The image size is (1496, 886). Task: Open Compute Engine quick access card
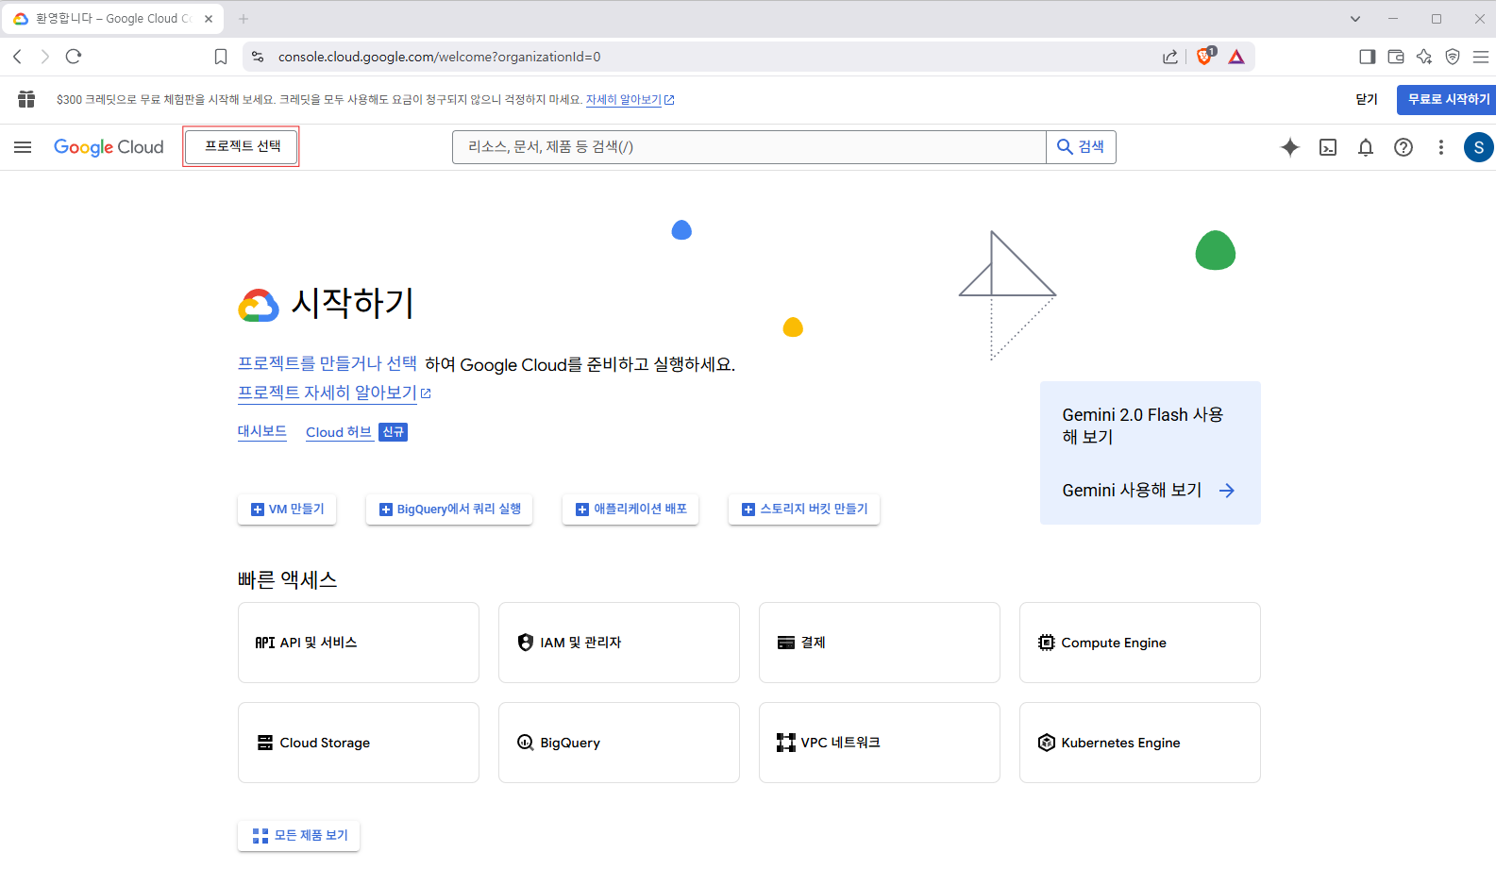pyautogui.click(x=1140, y=643)
